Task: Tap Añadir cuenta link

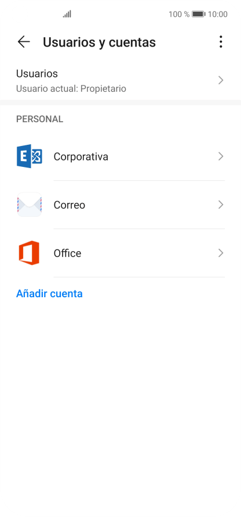Action: (x=49, y=294)
